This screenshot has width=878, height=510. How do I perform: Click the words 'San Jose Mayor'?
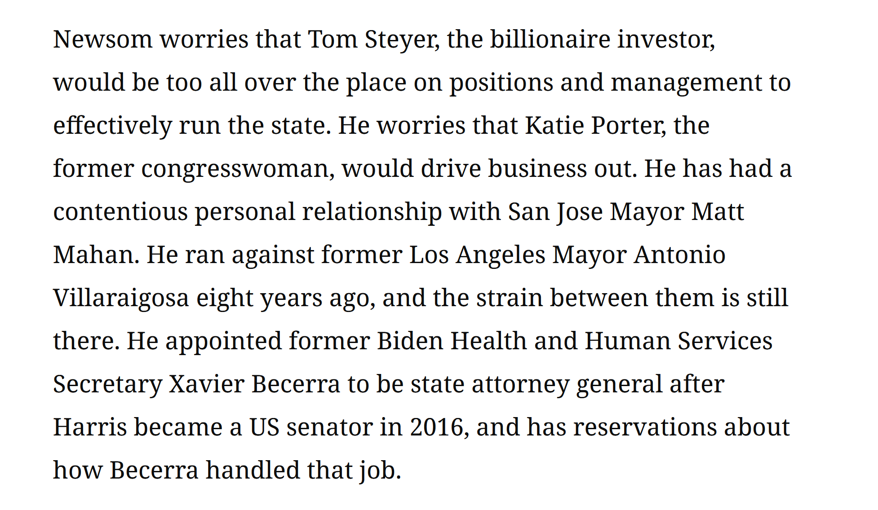pos(596,212)
